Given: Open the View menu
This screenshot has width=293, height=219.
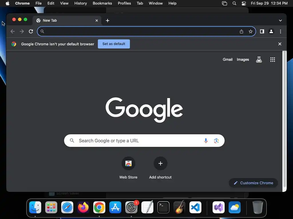Looking at the screenshot, I should 64,3.
